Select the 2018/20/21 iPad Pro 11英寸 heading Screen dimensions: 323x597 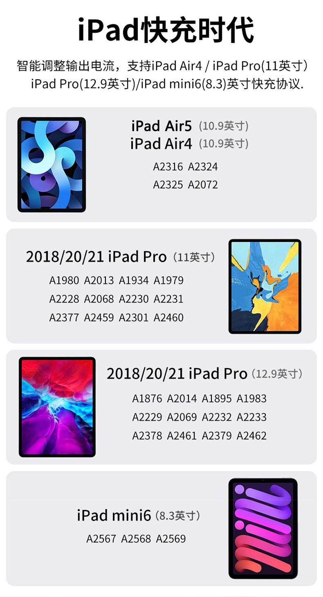point(121,257)
